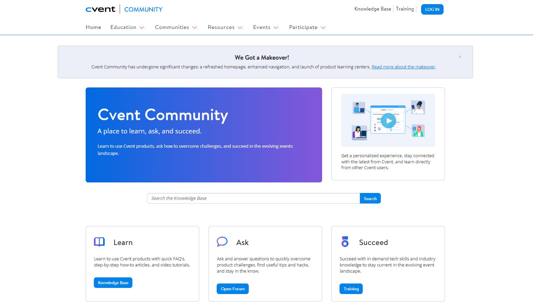Viewport: 533px width, 308px height.
Task: Dismiss the makeover announcement banner
Action: coord(460,57)
